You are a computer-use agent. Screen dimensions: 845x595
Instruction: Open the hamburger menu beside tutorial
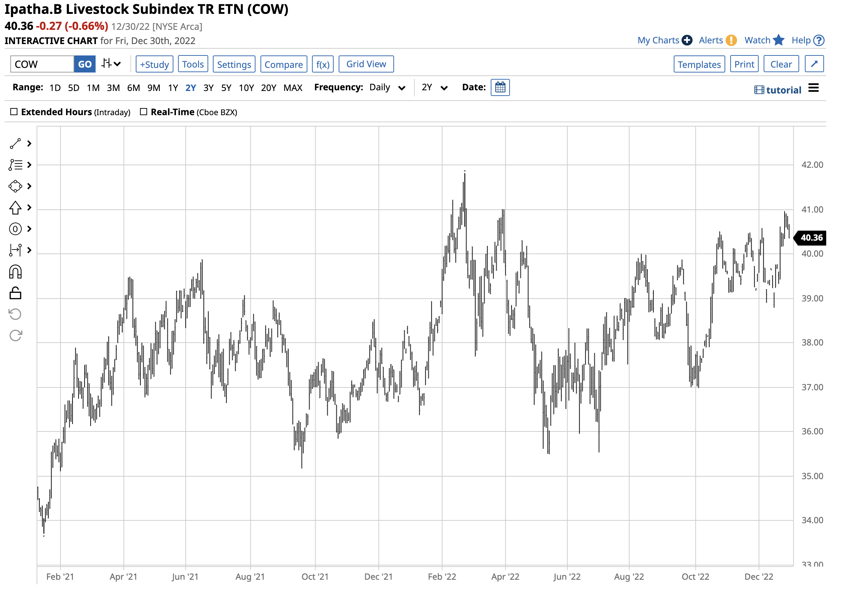click(814, 89)
